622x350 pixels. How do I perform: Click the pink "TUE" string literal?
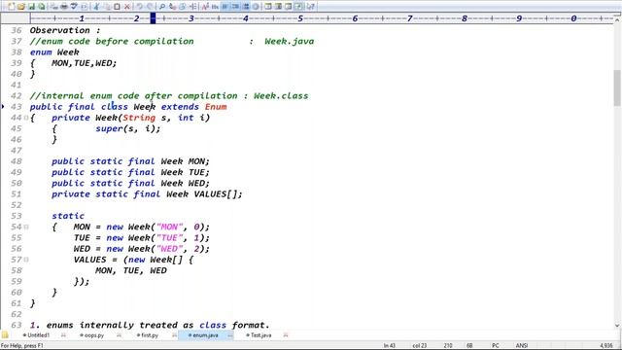click(169, 237)
